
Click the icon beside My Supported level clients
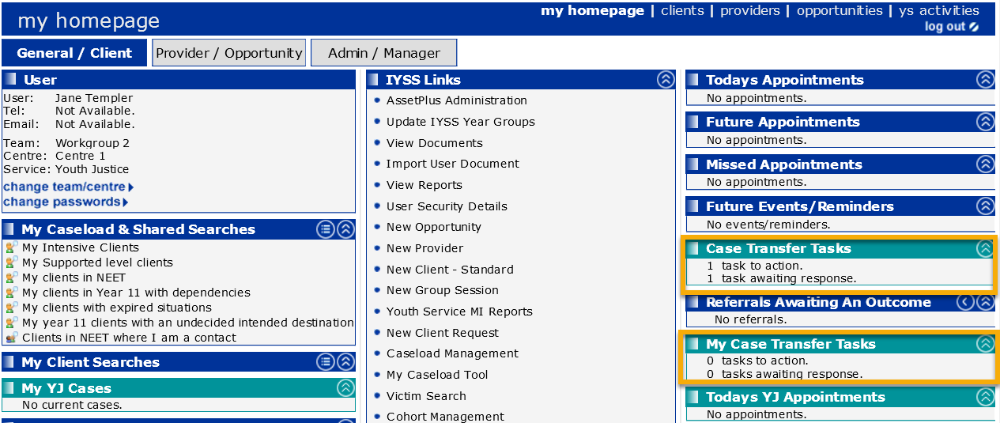[x=11, y=262]
